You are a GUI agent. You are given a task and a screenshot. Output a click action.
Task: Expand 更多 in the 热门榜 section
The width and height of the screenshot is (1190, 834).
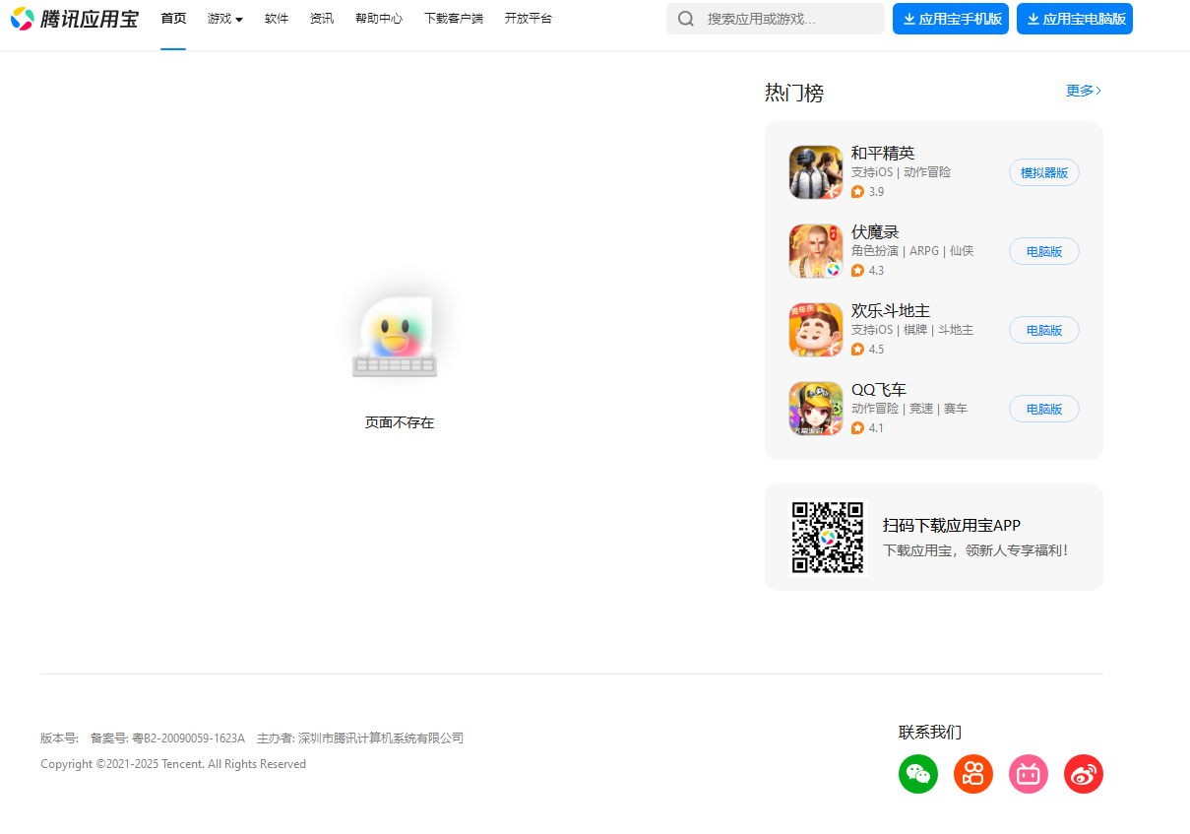pyautogui.click(x=1083, y=91)
